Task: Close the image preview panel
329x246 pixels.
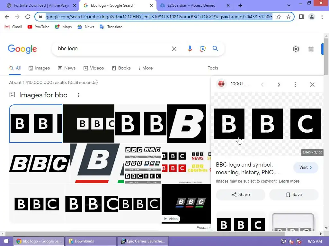Action: 312,85
